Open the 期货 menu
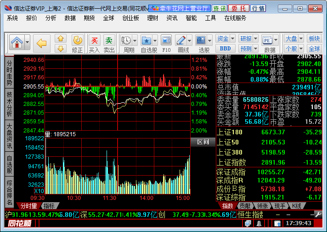327x232 pixels. click(x=89, y=18)
